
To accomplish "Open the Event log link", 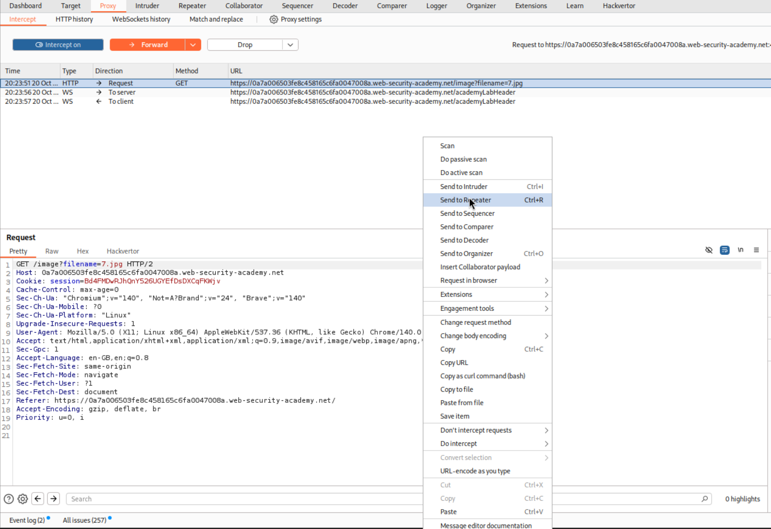I will (x=27, y=520).
